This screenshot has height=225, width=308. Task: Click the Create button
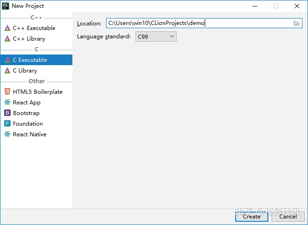click(251, 217)
